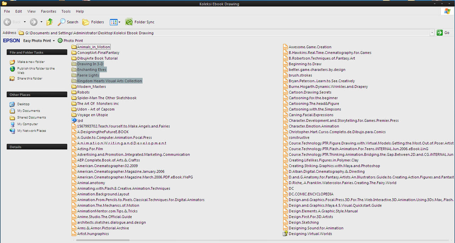This screenshot has width=455, height=243.
Task: Click the Forward navigation arrow
Action: click(x=33, y=22)
